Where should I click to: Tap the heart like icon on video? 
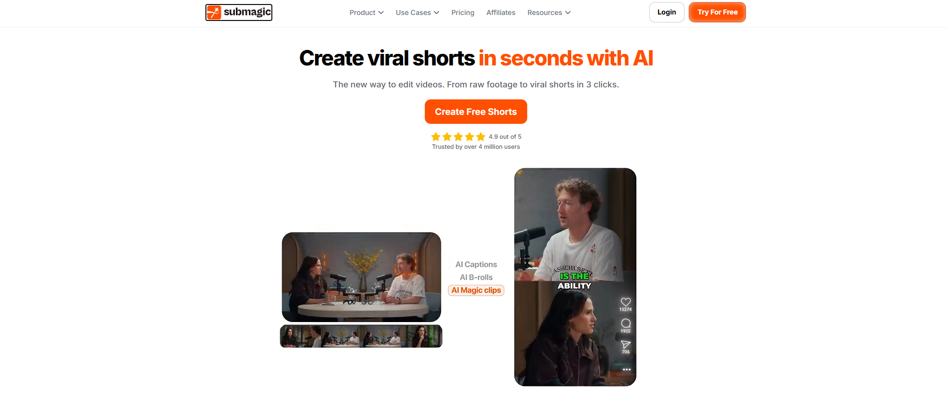[626, 302]
